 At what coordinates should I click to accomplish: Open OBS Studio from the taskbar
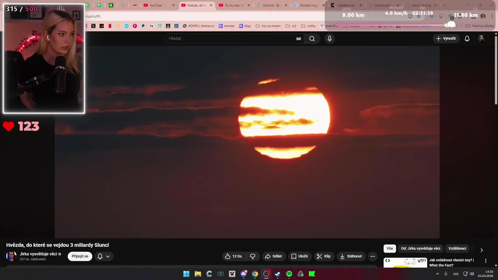(267, 274)
